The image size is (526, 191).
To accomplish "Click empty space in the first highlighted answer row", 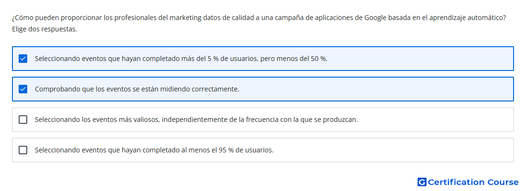I will [x=419, y=59].
